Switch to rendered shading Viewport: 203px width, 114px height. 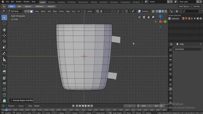point(166,11)
